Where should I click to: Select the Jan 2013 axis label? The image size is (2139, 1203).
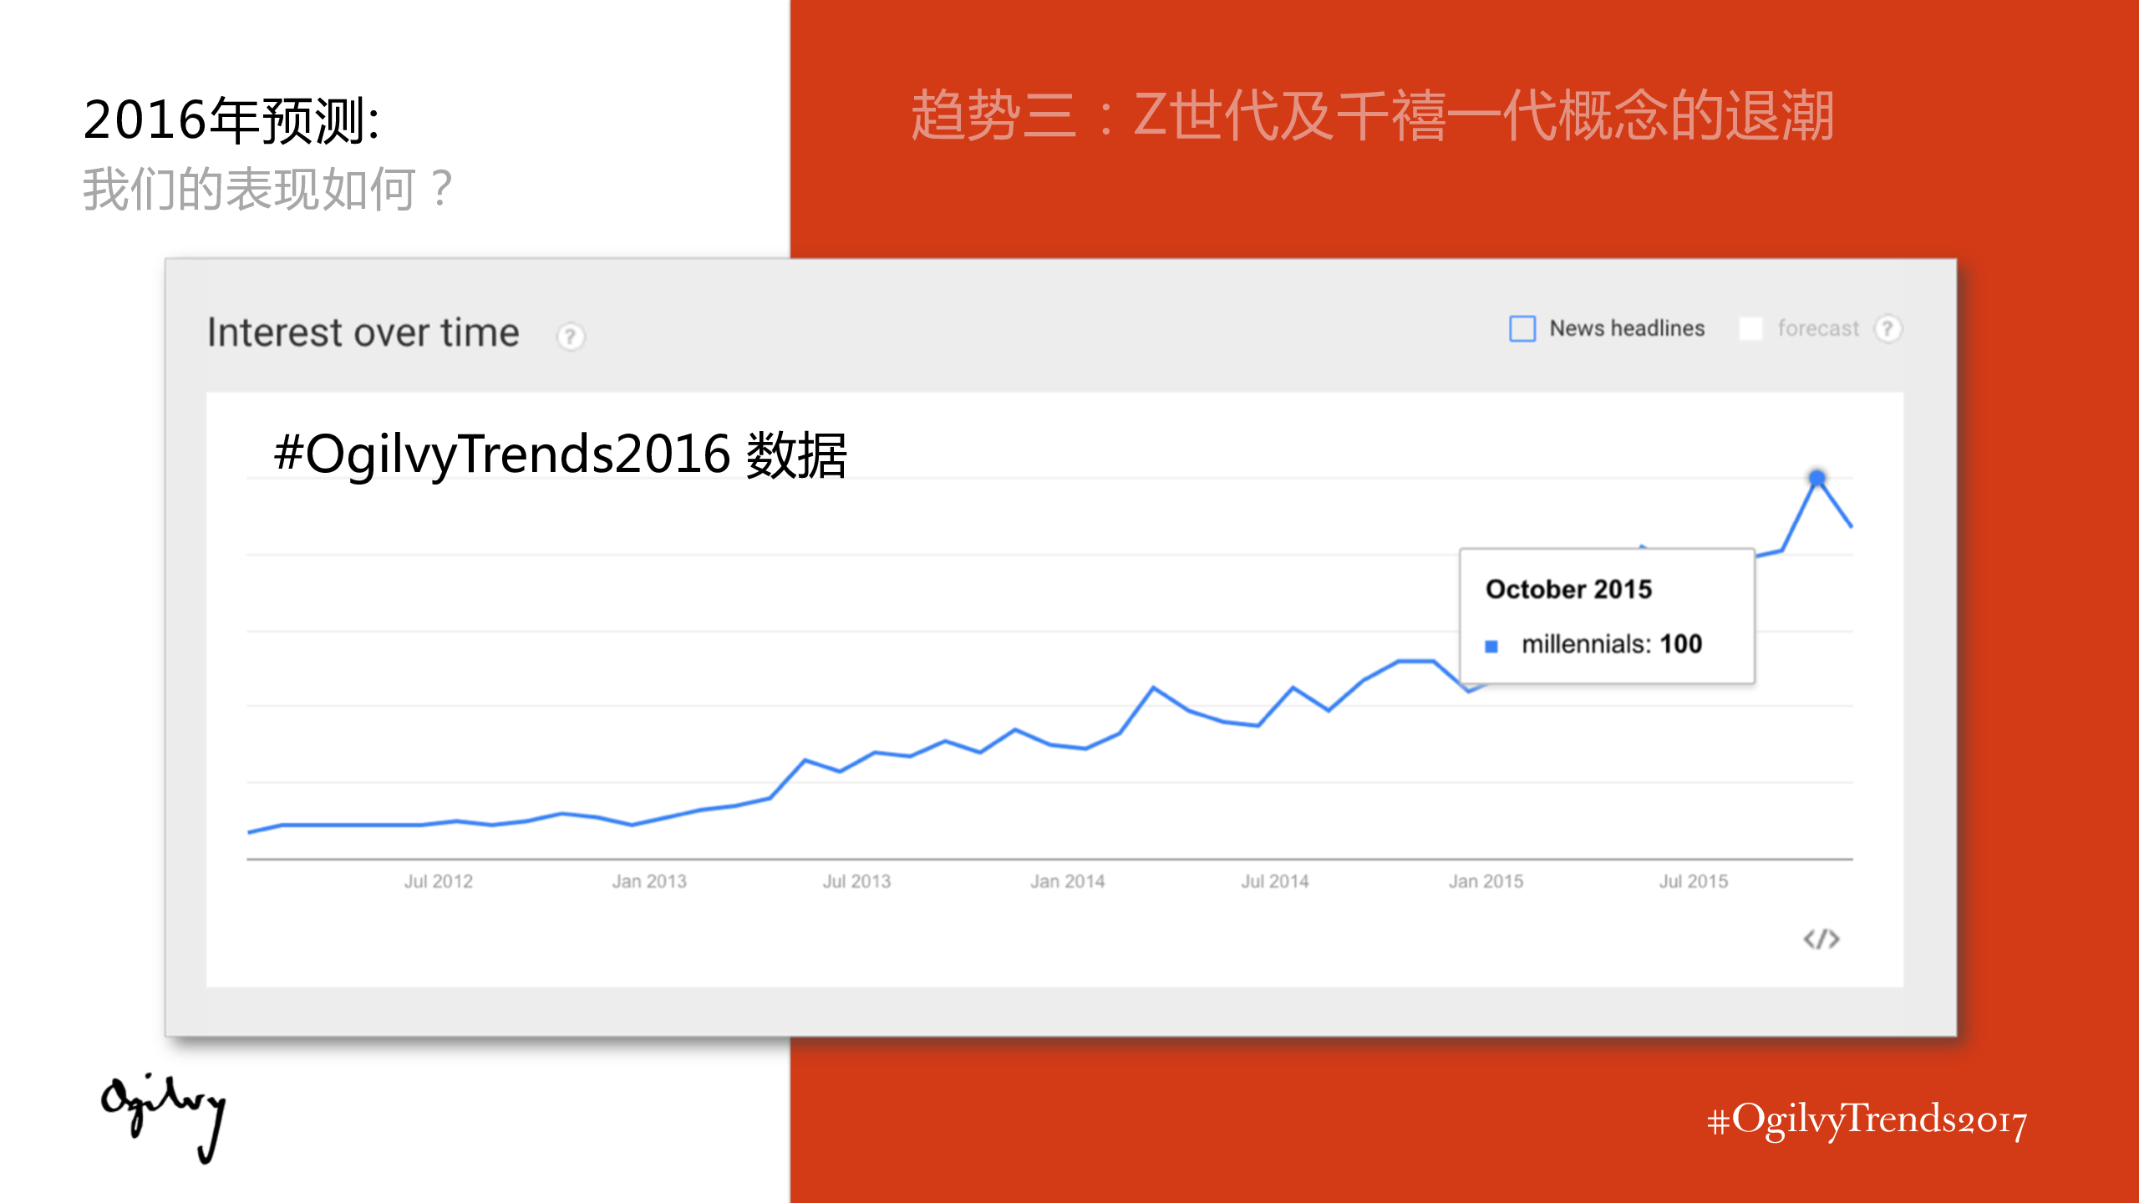point(649,881)
